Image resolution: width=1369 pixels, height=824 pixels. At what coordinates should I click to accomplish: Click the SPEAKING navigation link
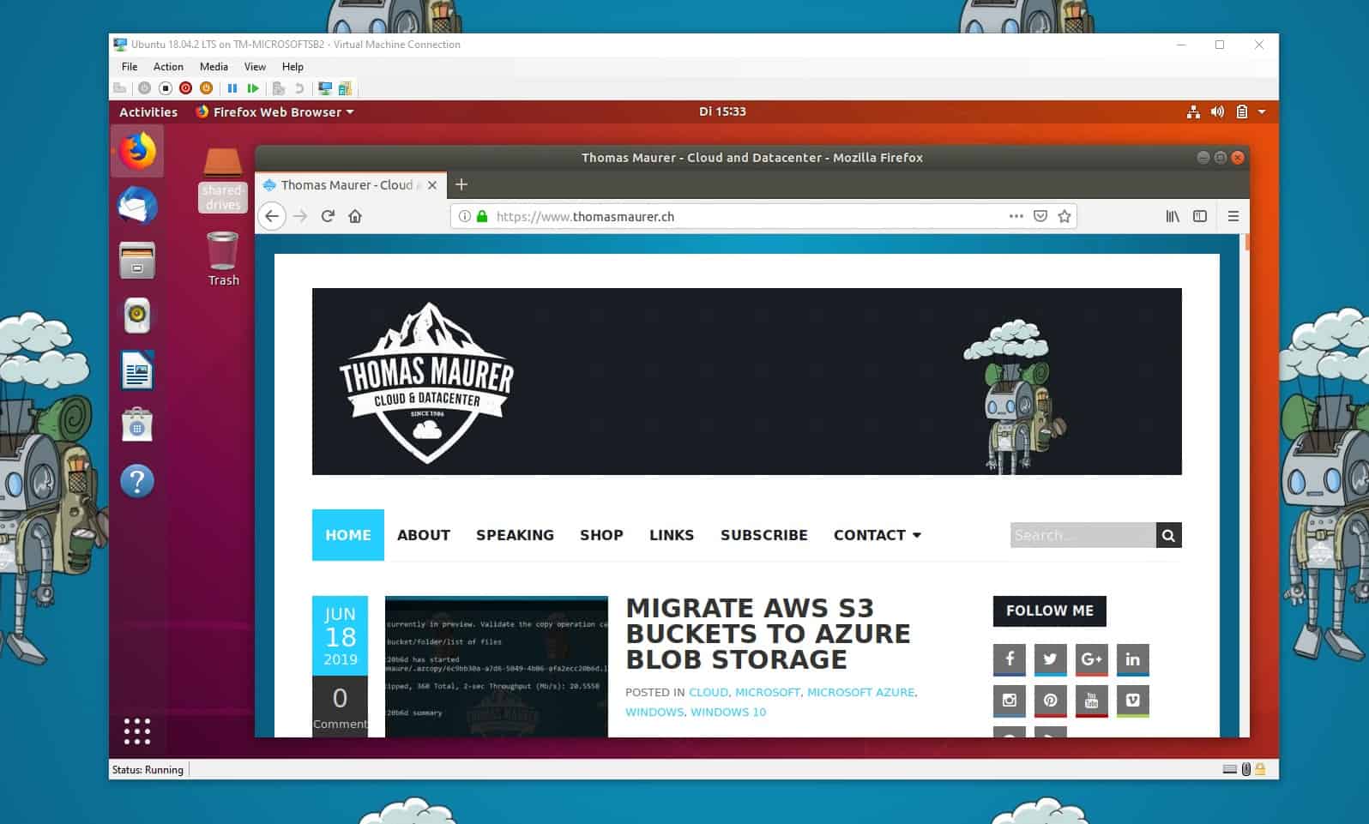pyautogui.click(x=515, y=535)
